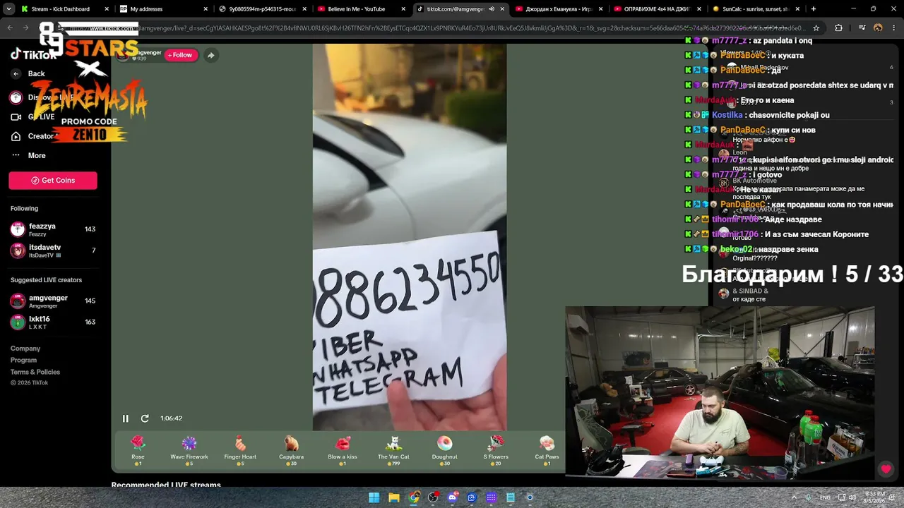Follow the amgvenger streamer
Image resolution: width=904 pixels, height=508 pixels.
click(x=180, y=55)
